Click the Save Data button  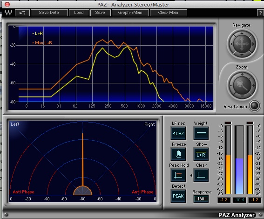pyautogui.click(x=49, y=13)
